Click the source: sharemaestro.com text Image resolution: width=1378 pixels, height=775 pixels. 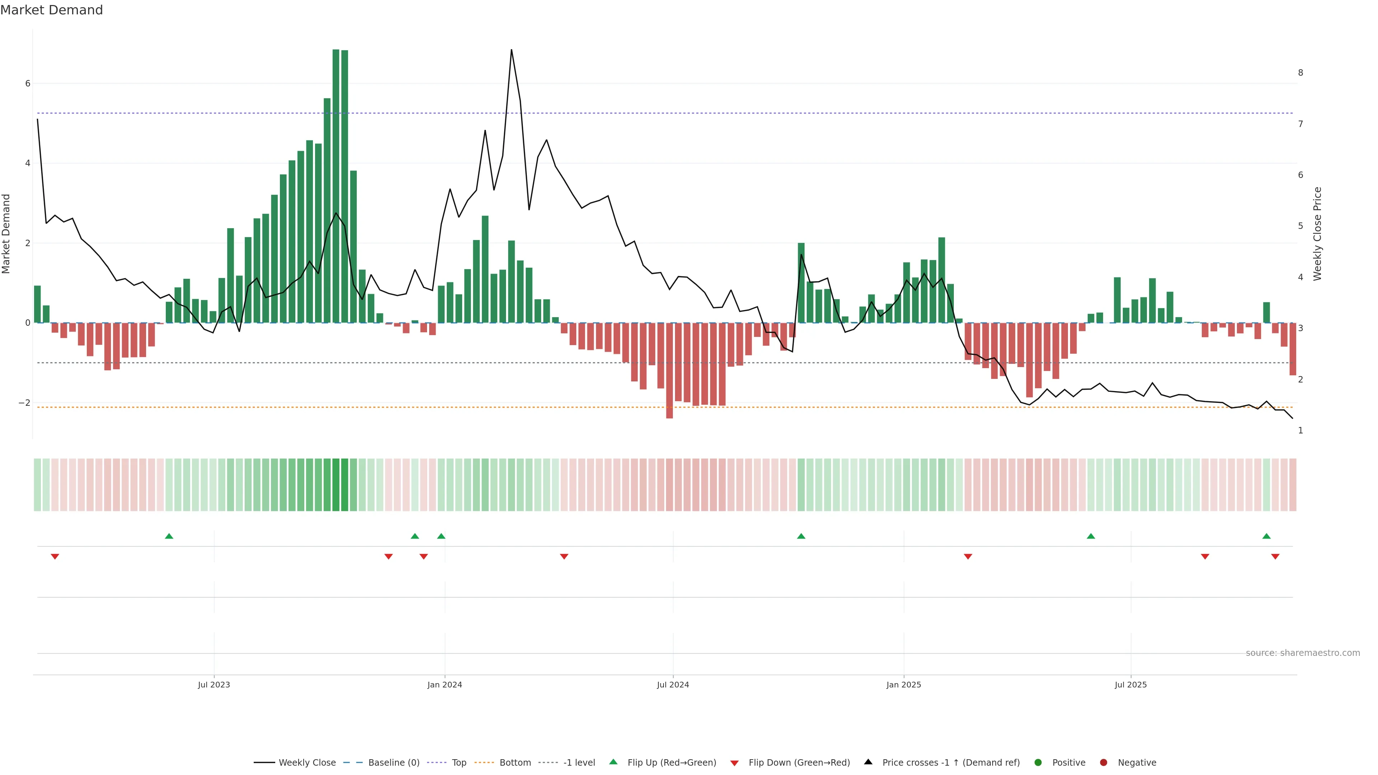tap(1303, 653)
